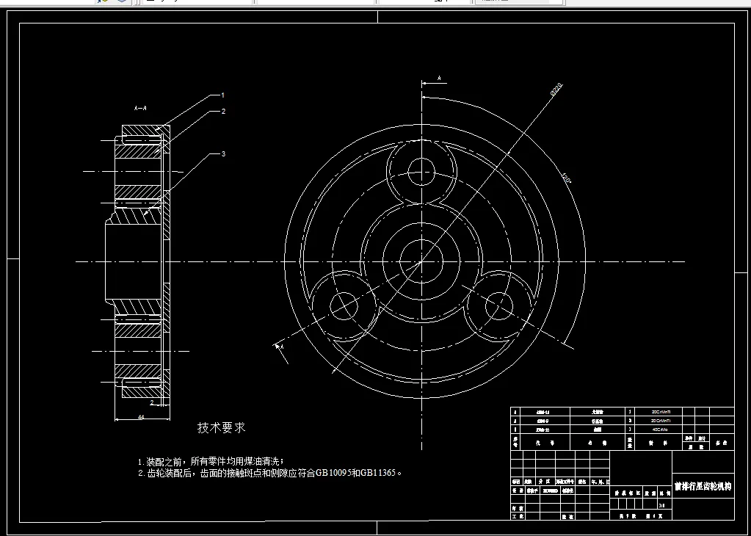Click the 1:1 scale cell in the title block
This screenshot has height=536, width=751.
[x=662, y=505]
